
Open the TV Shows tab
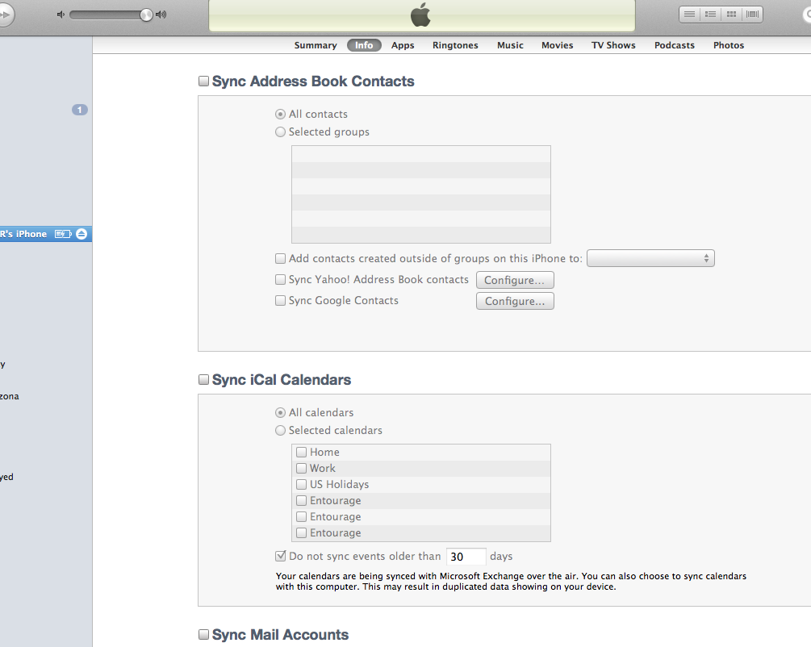click(x=613, y=45)
